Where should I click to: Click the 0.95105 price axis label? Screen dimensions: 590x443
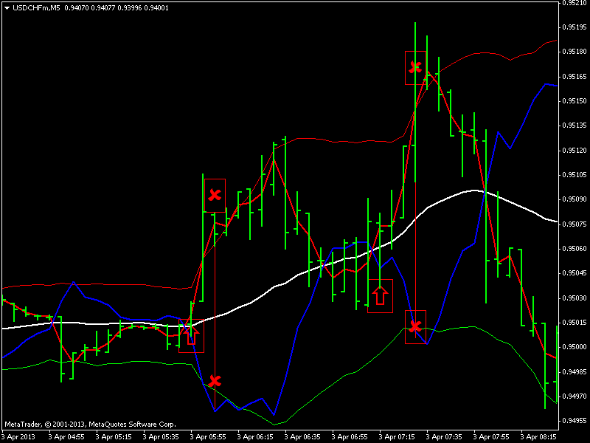tap(573, 175)
